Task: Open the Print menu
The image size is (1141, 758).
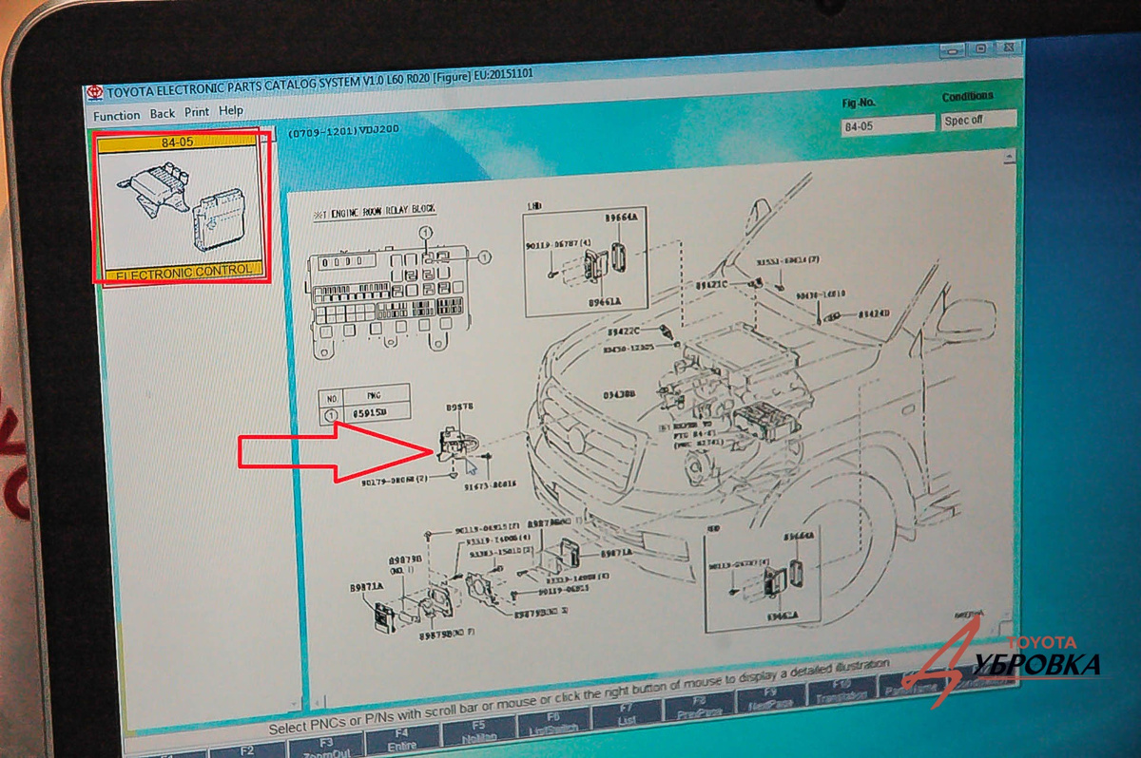Action: pos(197,112)
